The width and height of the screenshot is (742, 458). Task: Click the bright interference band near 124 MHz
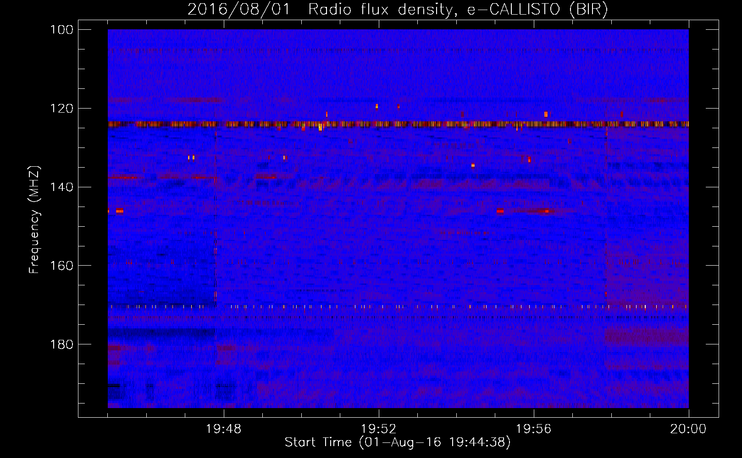pos(398,124)
